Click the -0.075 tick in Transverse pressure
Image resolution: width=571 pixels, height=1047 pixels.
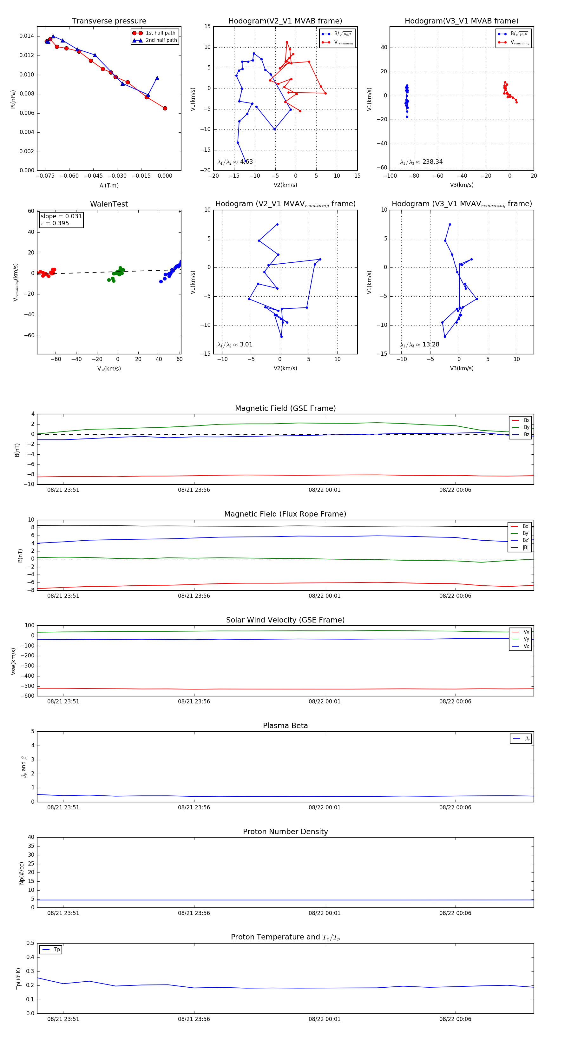click(x=45, y=176)
